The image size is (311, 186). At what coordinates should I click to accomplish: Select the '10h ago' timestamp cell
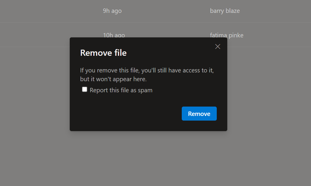114,35
